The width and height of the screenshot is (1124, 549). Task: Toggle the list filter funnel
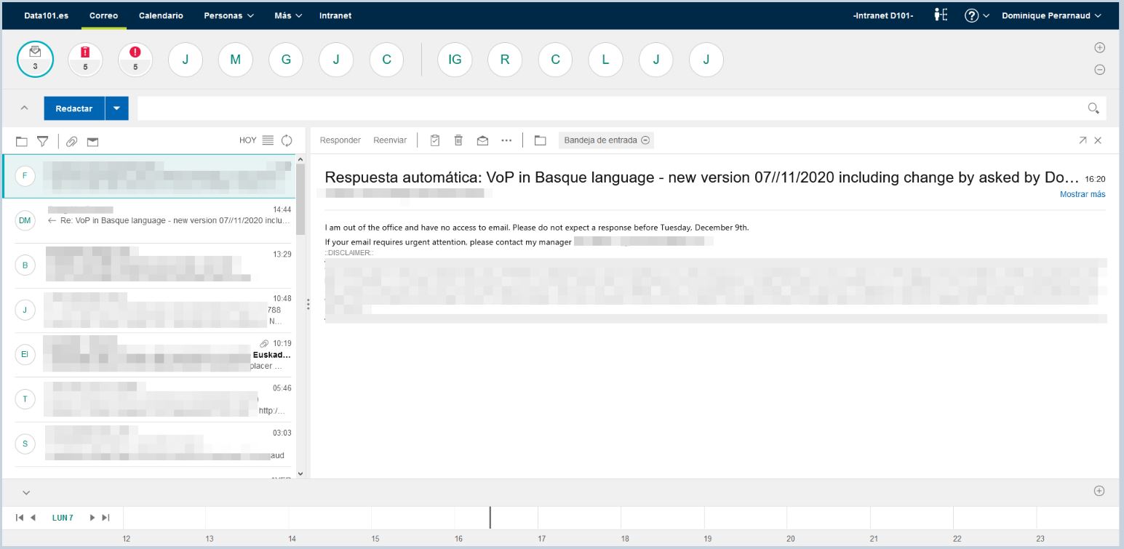coord(43,141)
